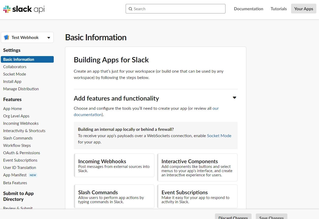Open OAuth & Permissions page
The height and width of the screenshot is (219, 319).
pyautogui.click(x=22, y=153)
